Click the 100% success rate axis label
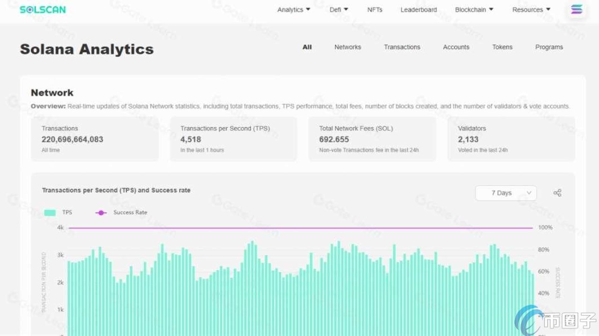Image resolution: width=599 pixels, height=336 pixels. point(545,228)
